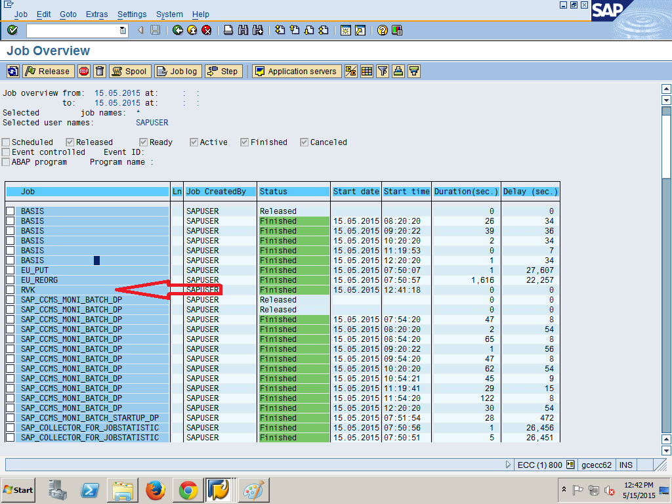Click the red Stop active job icon
The height and width of the screenshot is (504, 672).
84,71
